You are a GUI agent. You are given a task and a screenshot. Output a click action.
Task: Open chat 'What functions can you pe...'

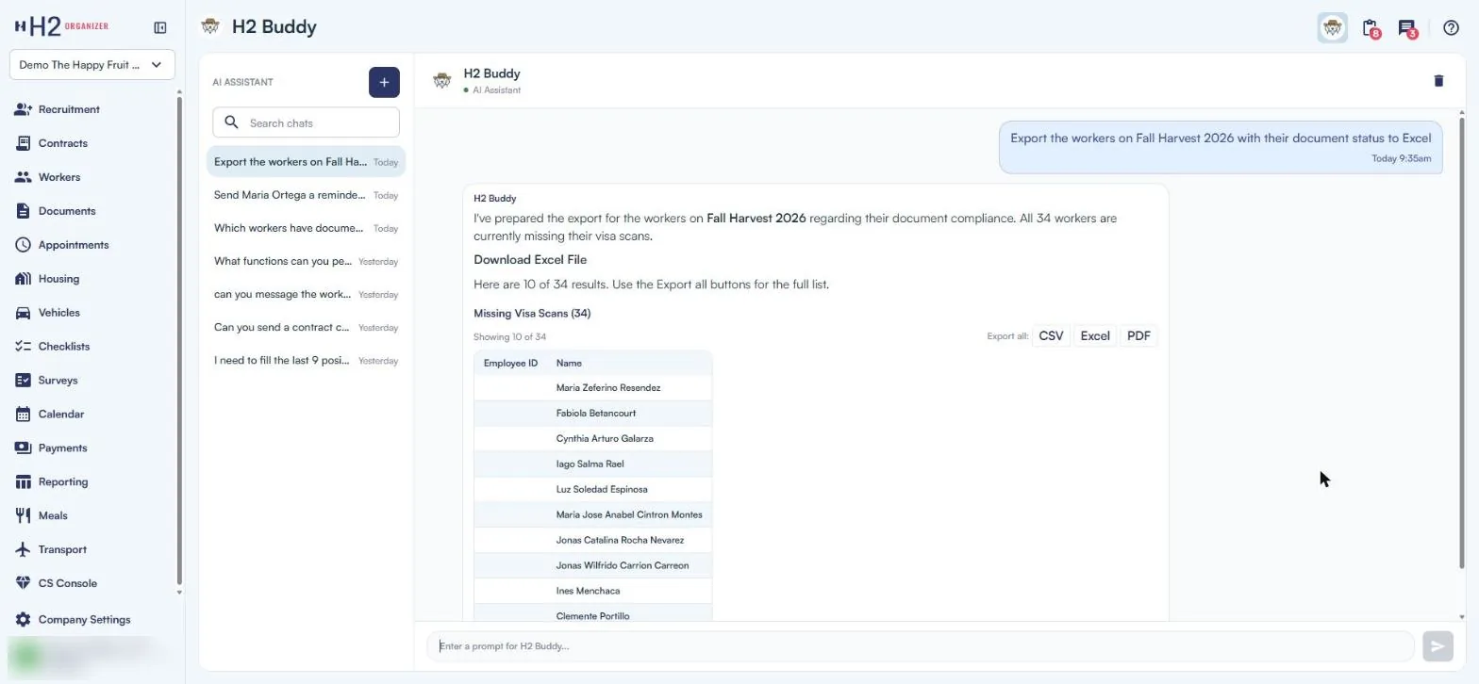pyautogui.click(x=306, y=261)
